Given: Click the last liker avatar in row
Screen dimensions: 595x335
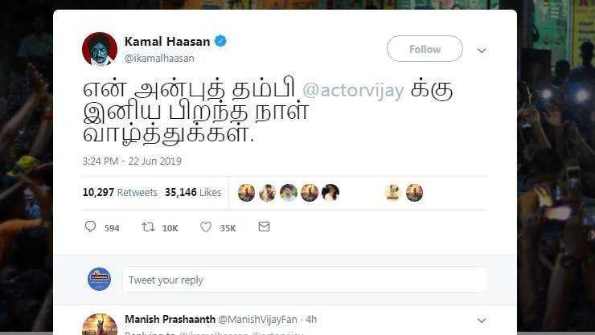Looking at the screenshot, I should 414,193.
